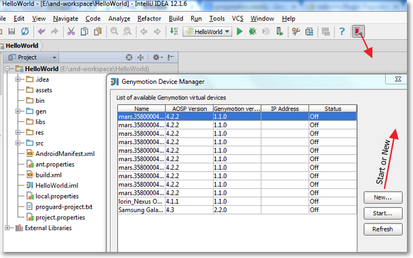Expand External Libraries node
The width and height of the screenshot is (413, 258).
point(7,228)
